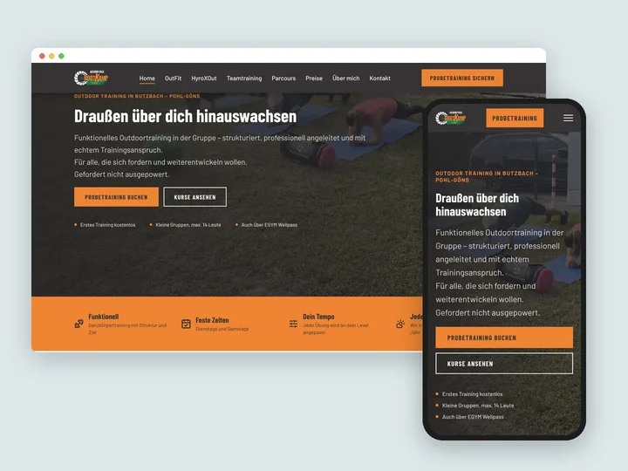The width and height of the screenshot is (628, 471).
Task: Click the yellow minimize dot
Action: pyautogui.click(x=51, y=56)
